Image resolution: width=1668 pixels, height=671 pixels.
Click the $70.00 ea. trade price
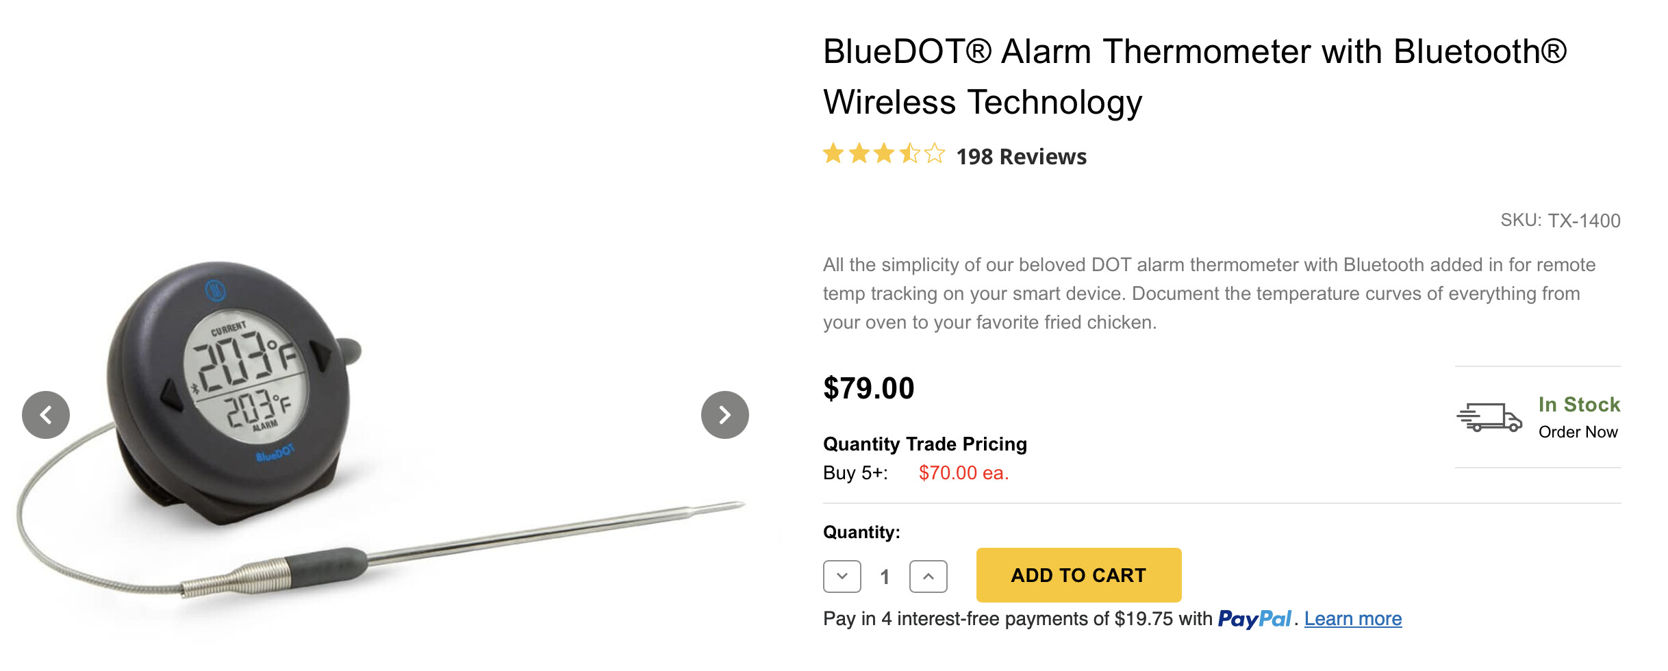(963, 473)
